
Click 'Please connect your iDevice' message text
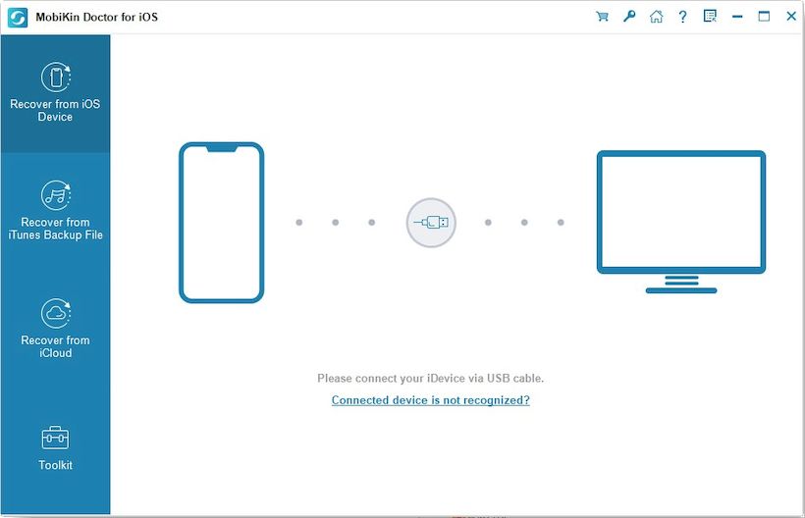point(430,378)
